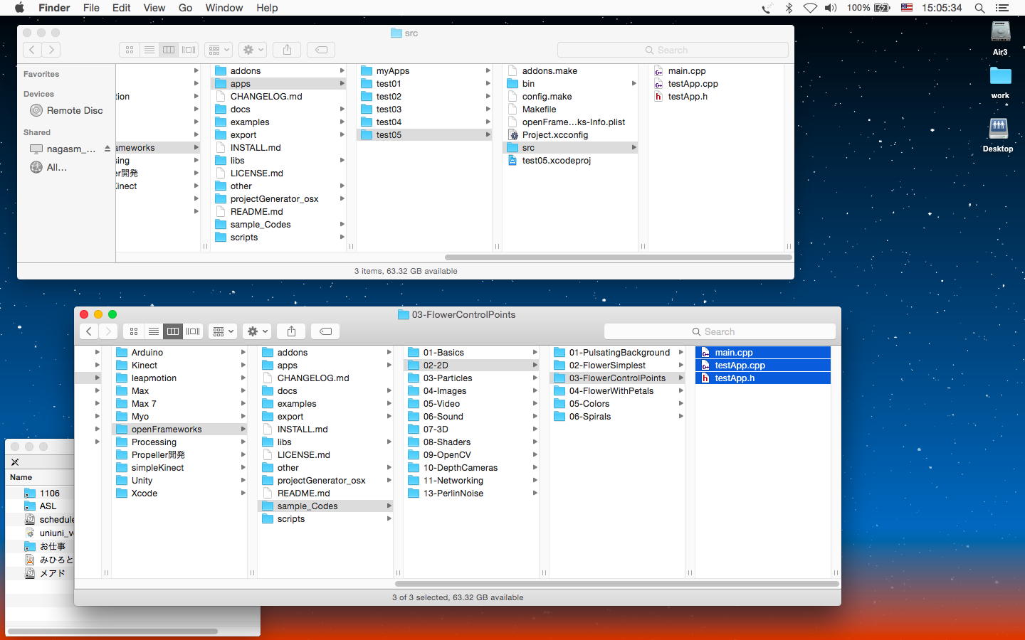Switch to list view in 03-FlowerControlPoints window
Image resolution: width=1025 pixels, height=640 pixels.
click(154, 331)
